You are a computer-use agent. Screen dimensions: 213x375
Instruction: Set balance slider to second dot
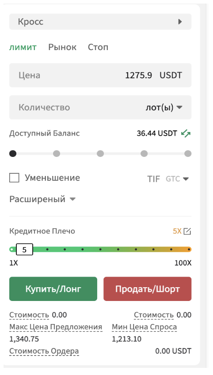click(57, 153)
